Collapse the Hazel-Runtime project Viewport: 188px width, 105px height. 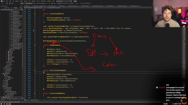(x=3, y=89)
